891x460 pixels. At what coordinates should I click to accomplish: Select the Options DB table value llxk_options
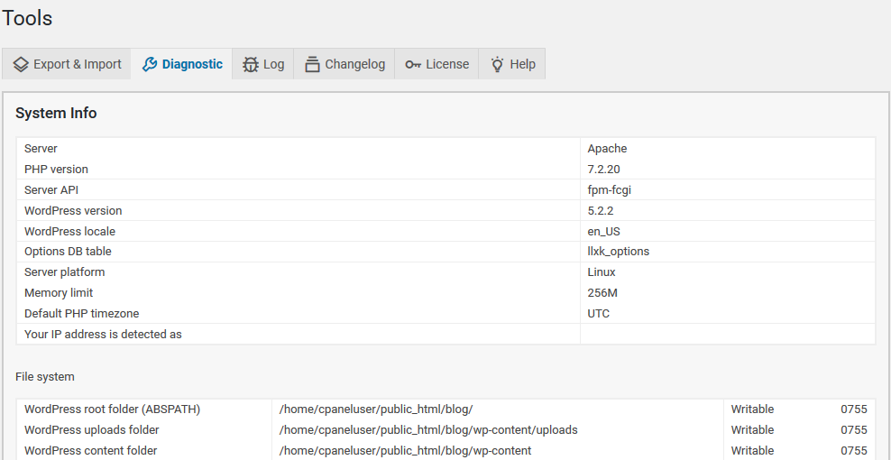(618, 252)
